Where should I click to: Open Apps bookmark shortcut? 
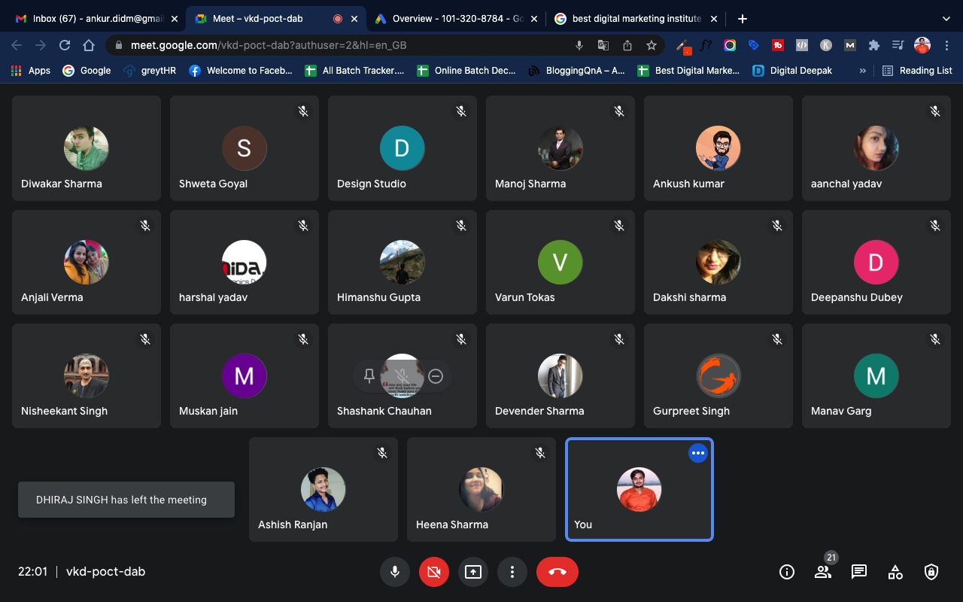pos(30,71)
